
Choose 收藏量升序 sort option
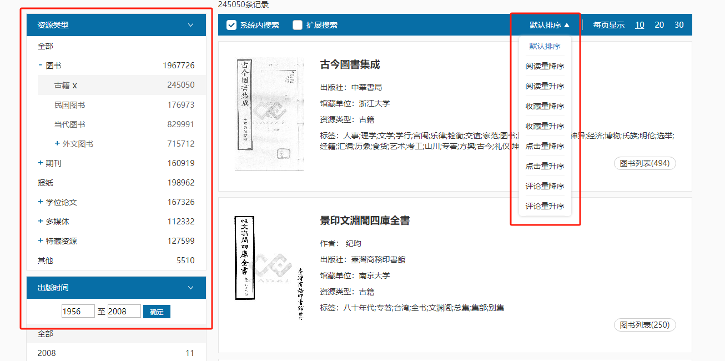(545, 126)
